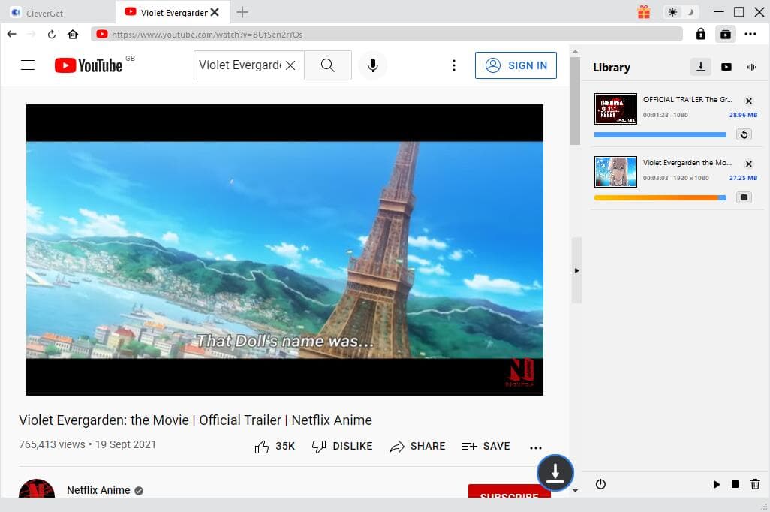Open the YouTube hamburger menu
770x512 pixels.
[x=28, y=65]
